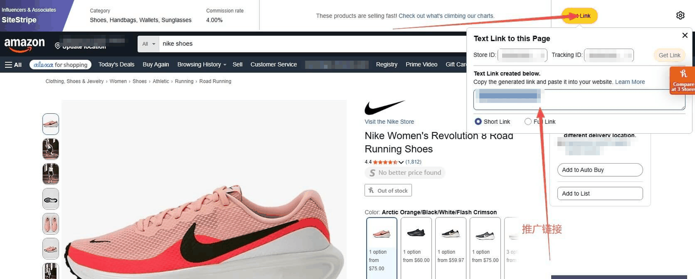This screenshot has width=695, height=279.
Task: Expand rating details chevron
Action: click(401, 162)
